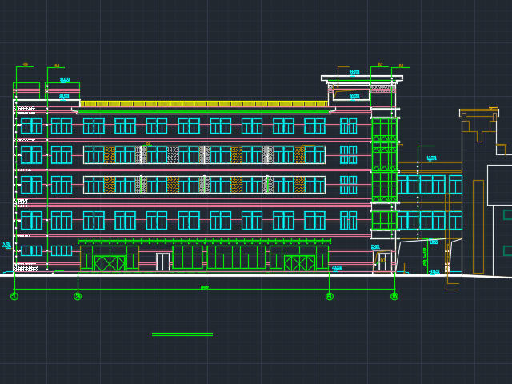Click the green glazed stair tower facade
The height and width of the screenshot is (384, 512).
[384, 160]
